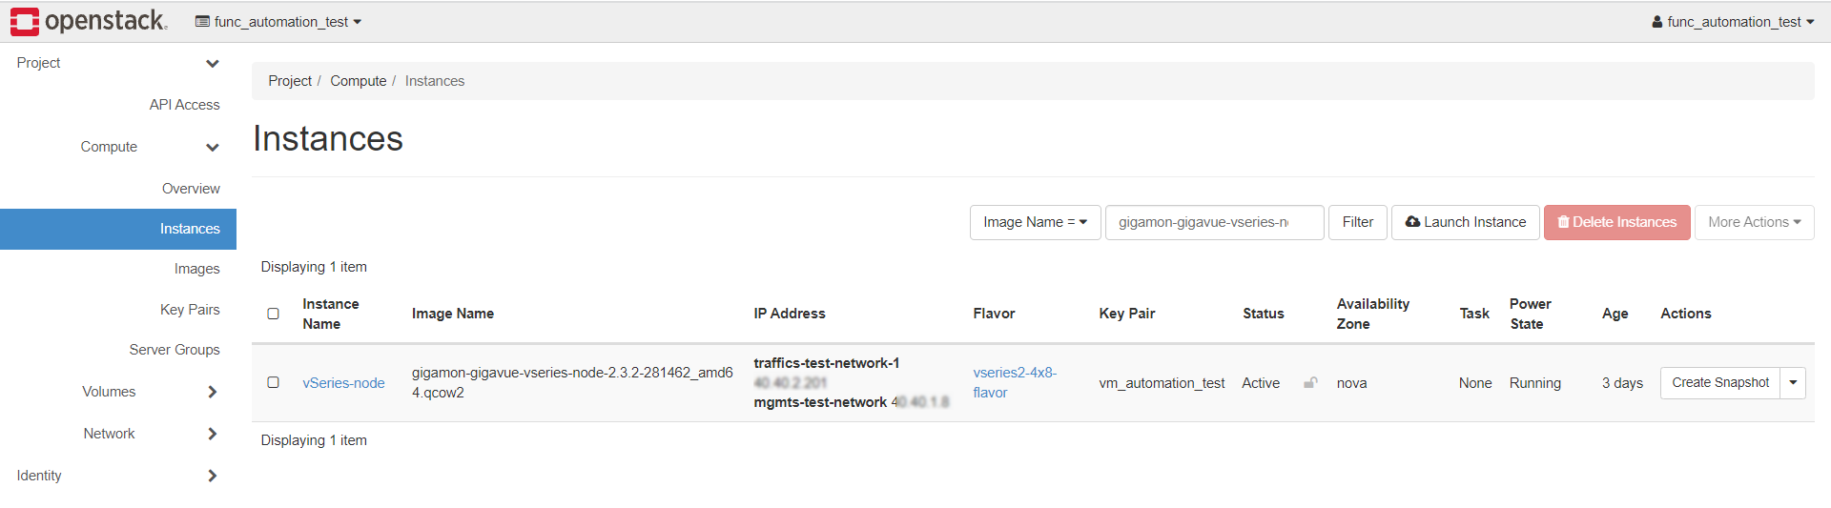Open the user account menu
1831x508 pixels.
[x=1733, y=22]
